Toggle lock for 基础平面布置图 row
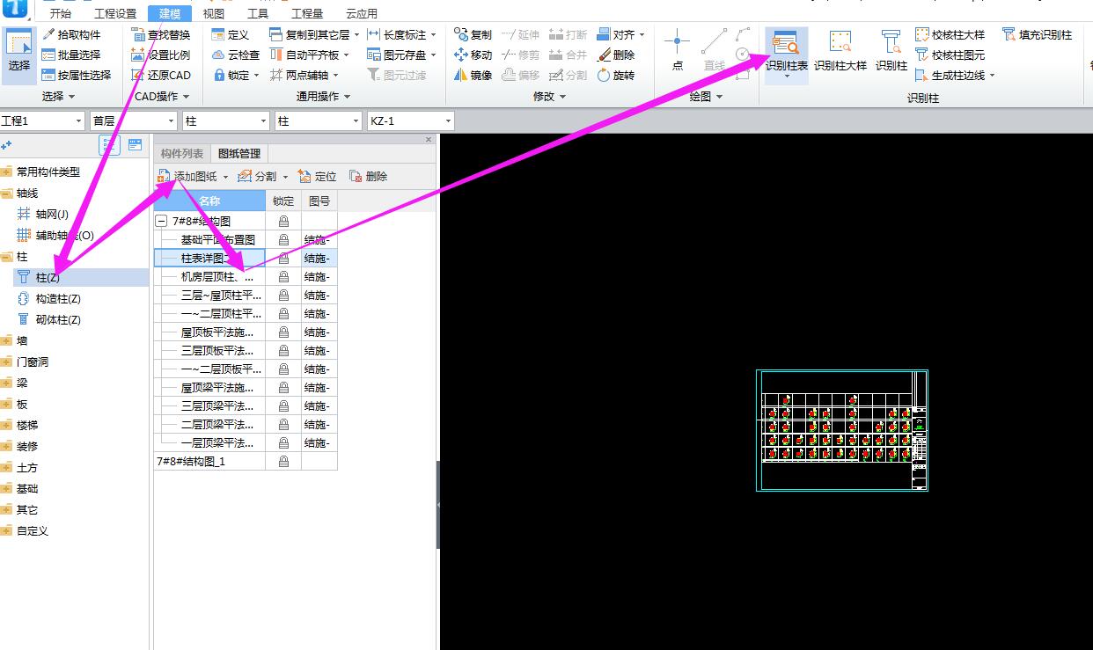Screen dimensions: 1093x650 pyautogui.click(x=283, y=240)
